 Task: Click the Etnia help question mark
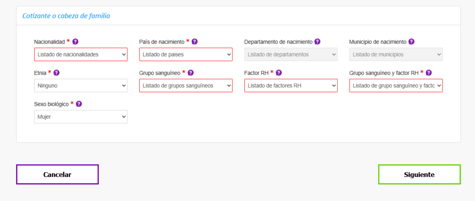(57, 73)
